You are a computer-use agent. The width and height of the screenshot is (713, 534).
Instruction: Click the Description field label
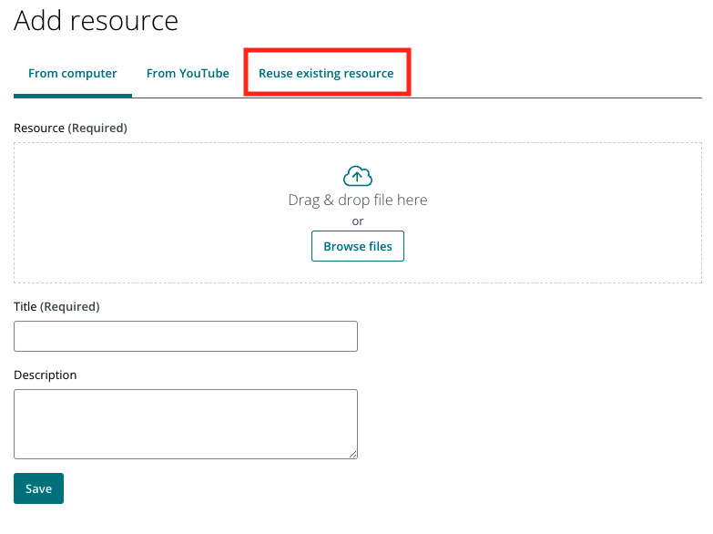46,375
